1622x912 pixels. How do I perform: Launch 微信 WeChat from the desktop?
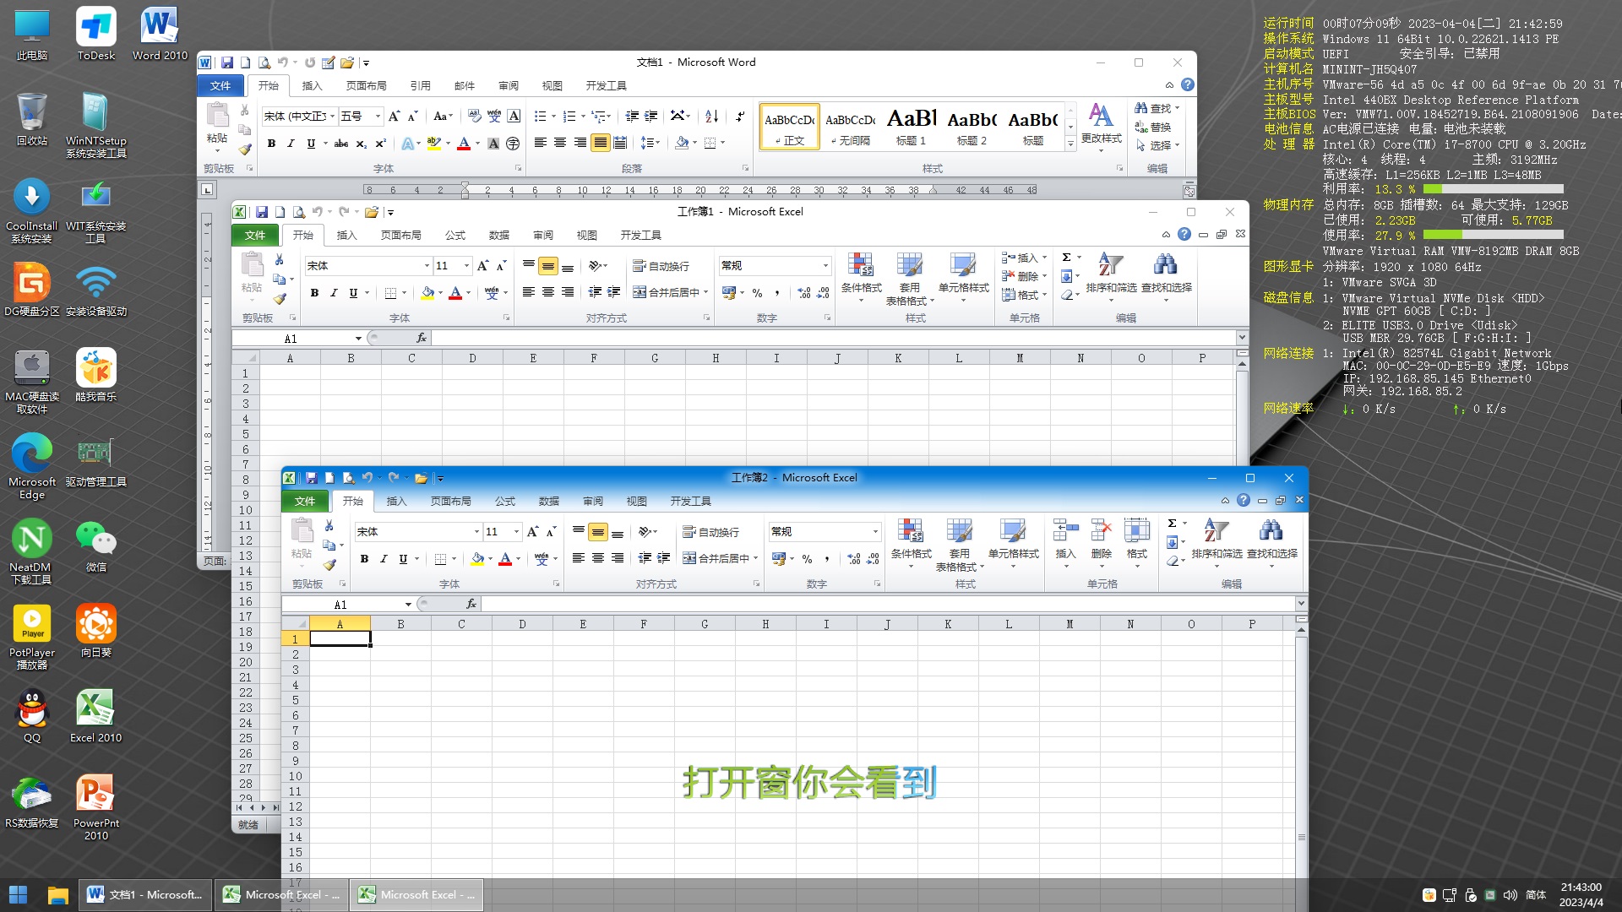(95, 546)
